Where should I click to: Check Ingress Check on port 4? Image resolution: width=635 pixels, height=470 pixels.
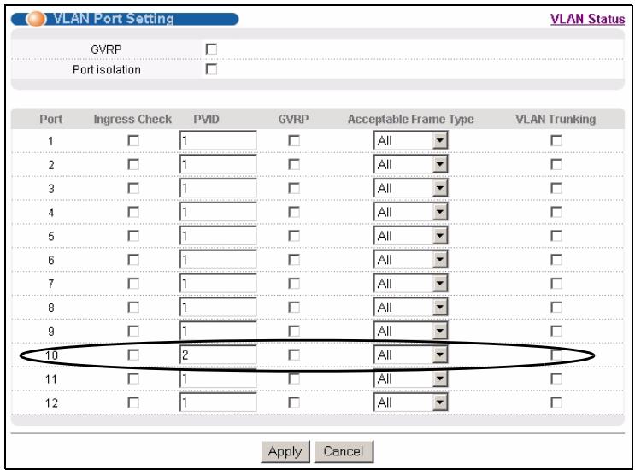pos(133,212)
